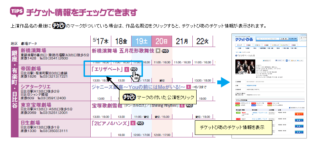Click 12:00/17:00 under 19土 in 日生劇場 row
This screenshot has height=152, width=320.
click(142, 135)
